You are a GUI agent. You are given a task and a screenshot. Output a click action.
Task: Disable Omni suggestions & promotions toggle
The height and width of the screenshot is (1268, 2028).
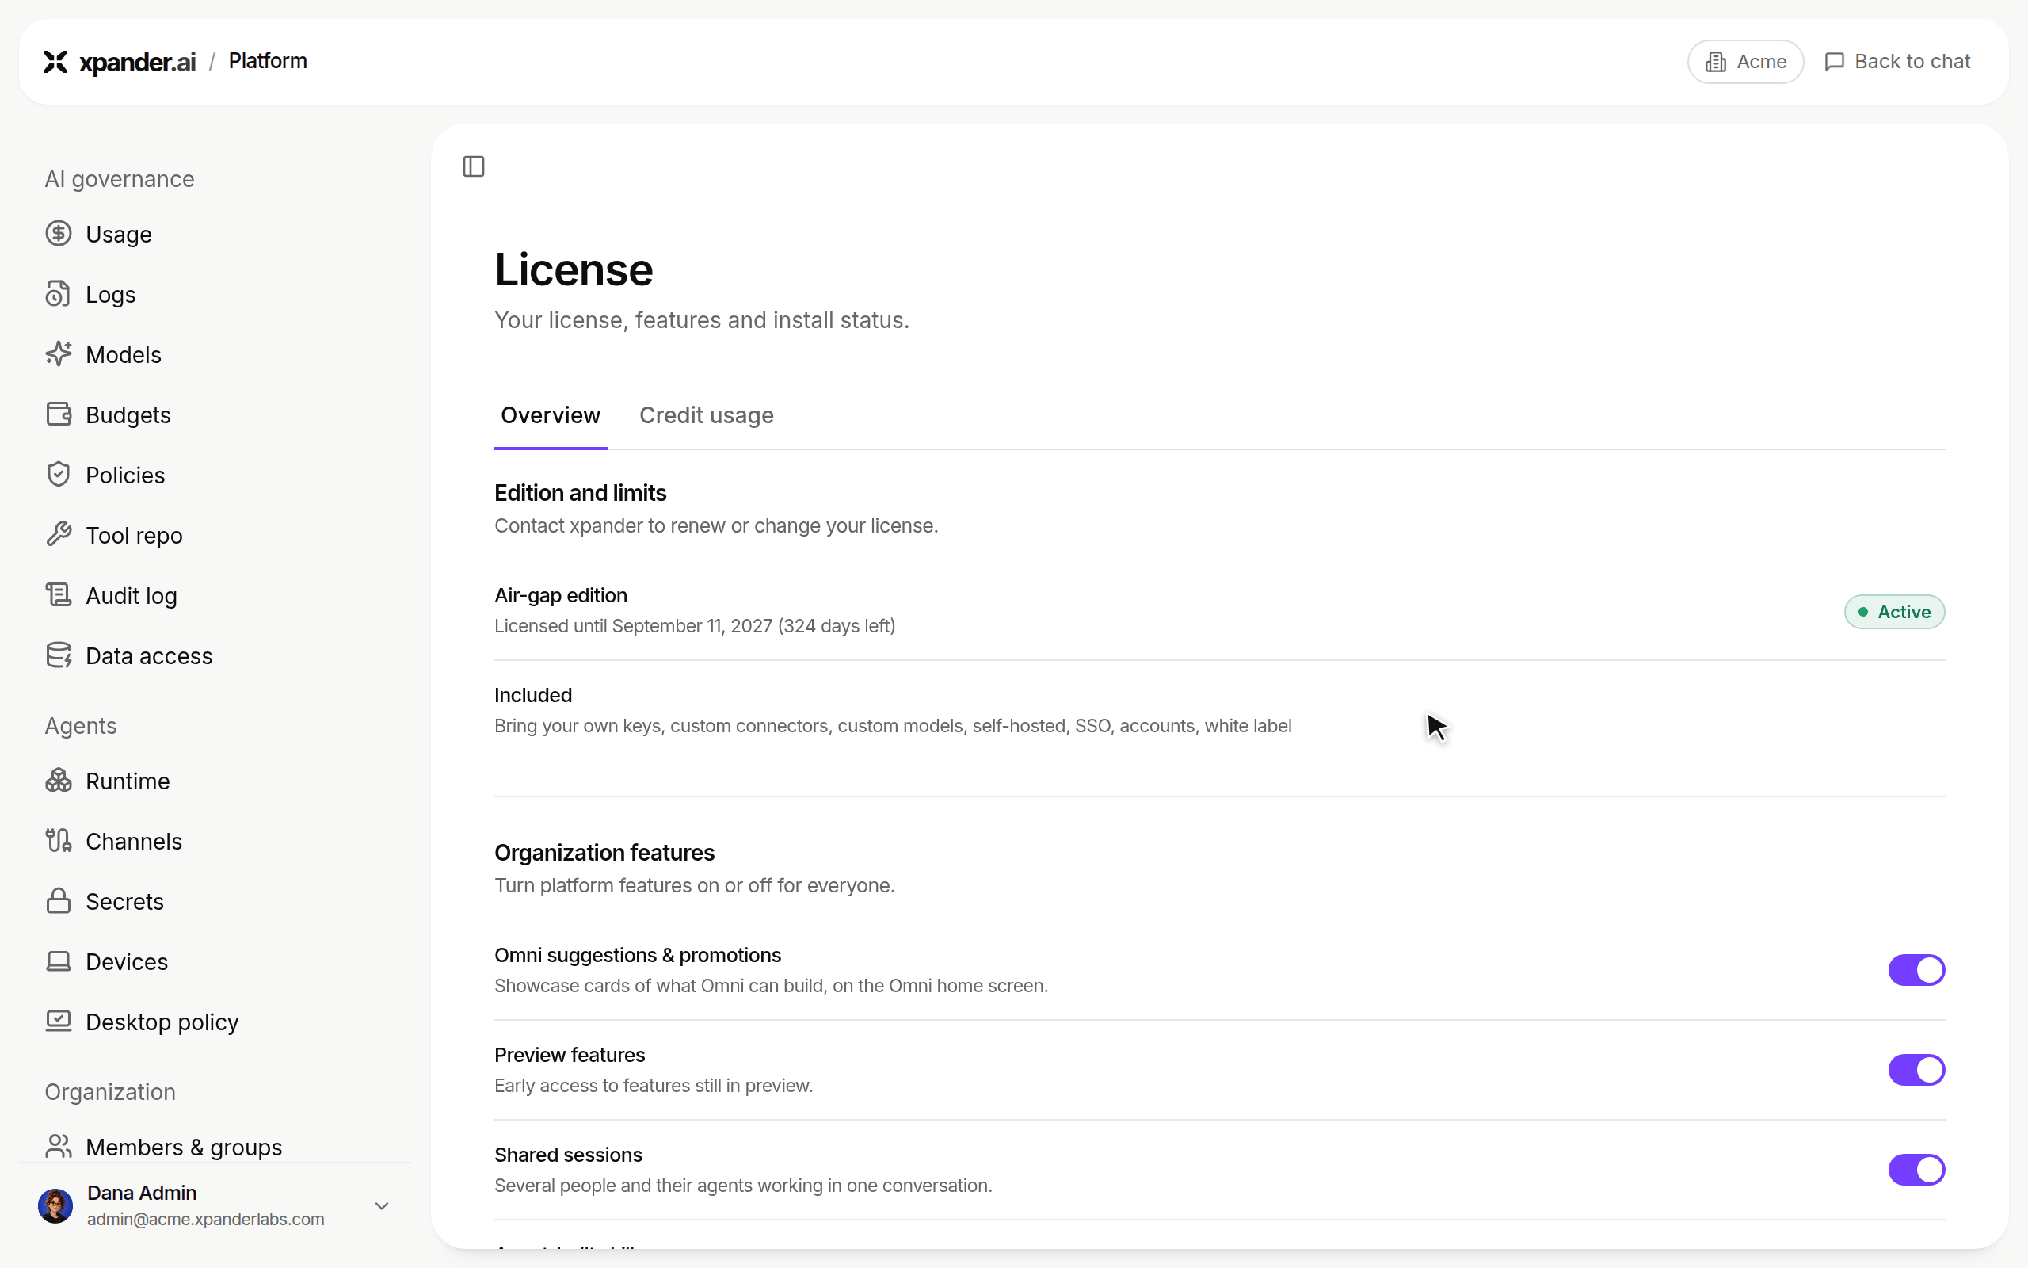click(1916, 970)
